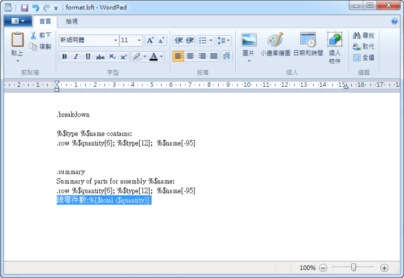This screenshot has width=404, height=278.
Task: Open the font name dropdown (新細明體)
Action: (115, 41)
